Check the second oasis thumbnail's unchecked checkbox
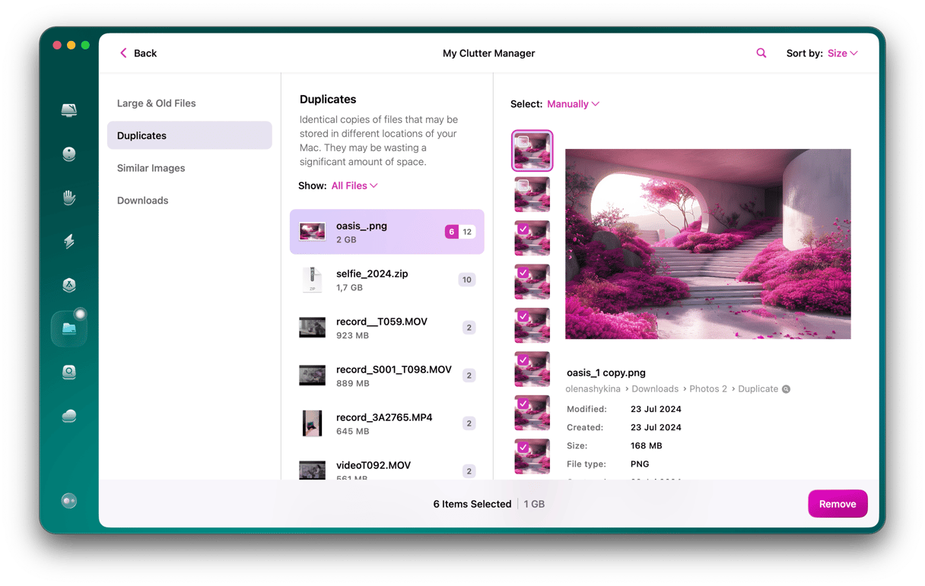This screenshot has width=925, height=586. pos(523,185)
